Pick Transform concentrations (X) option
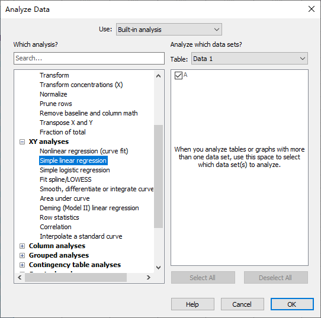321x318 pixels. (x=81, y=85)
